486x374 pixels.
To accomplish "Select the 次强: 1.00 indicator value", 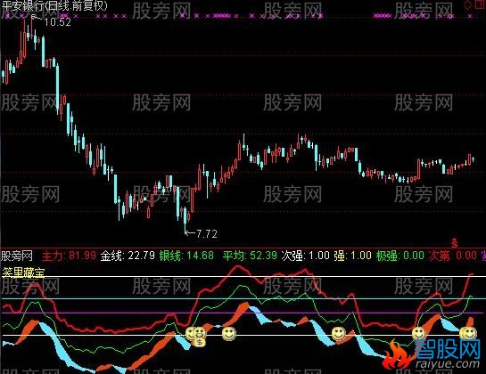I will click(305, 256).
